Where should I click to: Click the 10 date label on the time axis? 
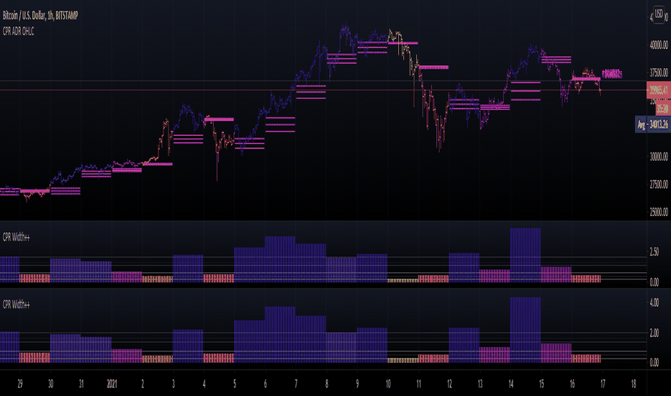point(388,384)
